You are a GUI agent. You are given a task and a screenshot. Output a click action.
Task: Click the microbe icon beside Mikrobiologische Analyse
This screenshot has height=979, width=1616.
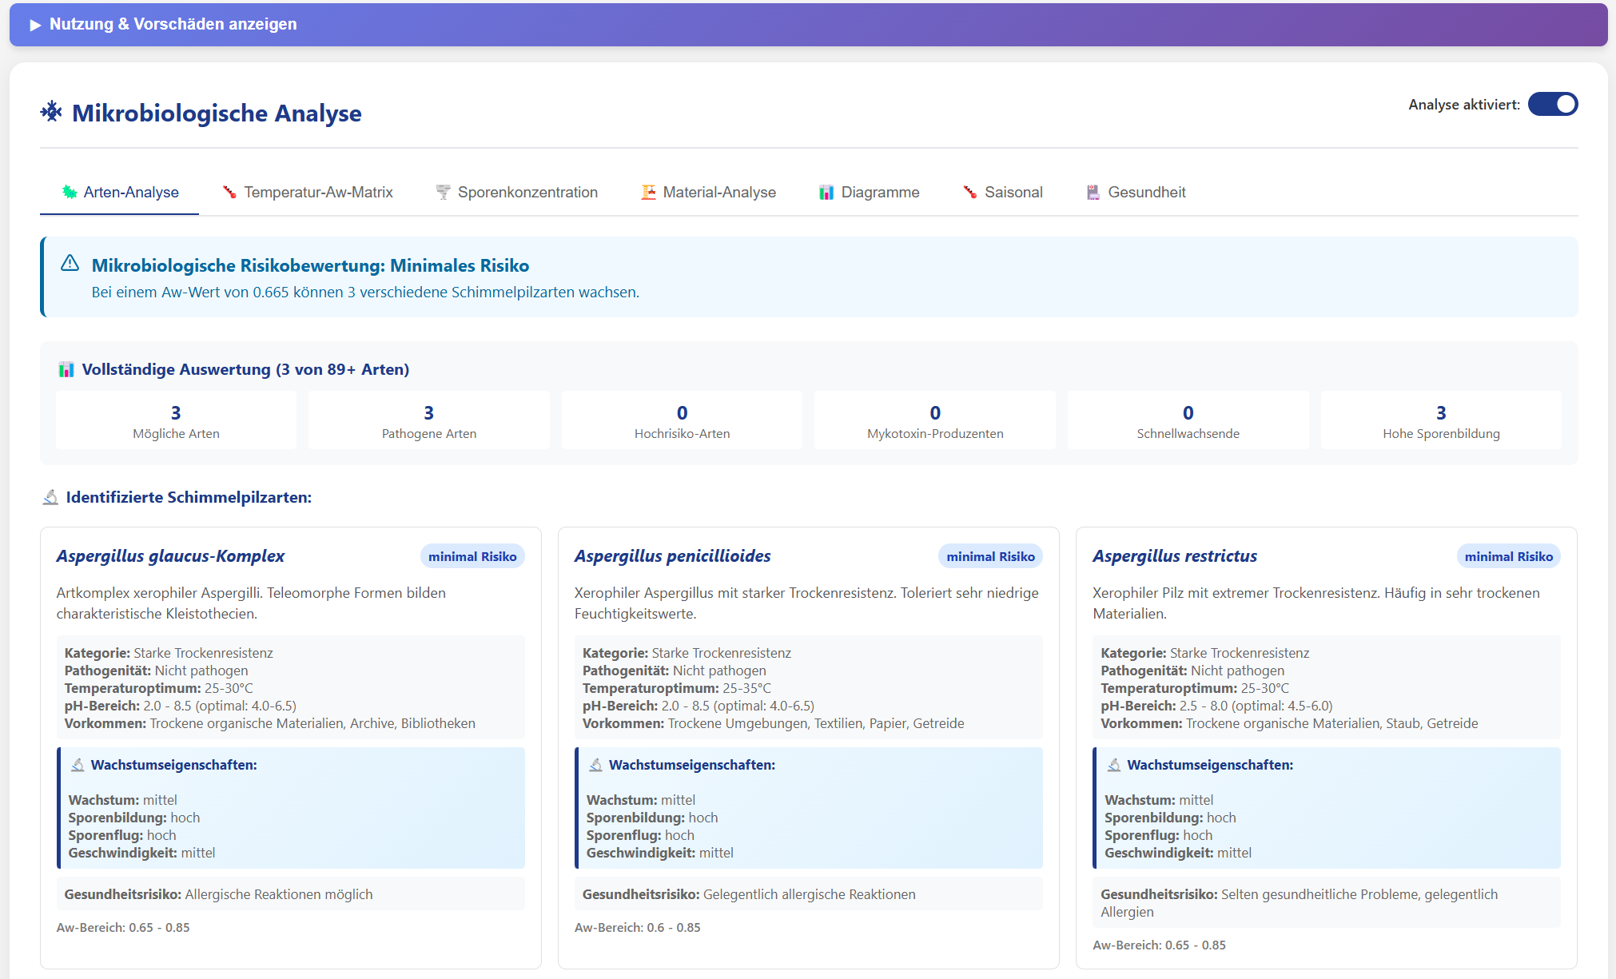pos(51,112)
